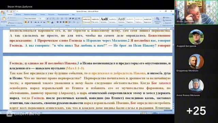Toggle the Show paragraph marks (¶) button
This screenshot has height=123, width=218.
[79, 19]
